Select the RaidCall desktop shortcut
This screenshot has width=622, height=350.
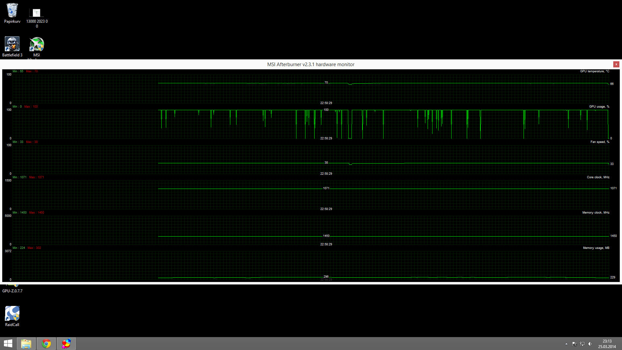coord(12,316)
